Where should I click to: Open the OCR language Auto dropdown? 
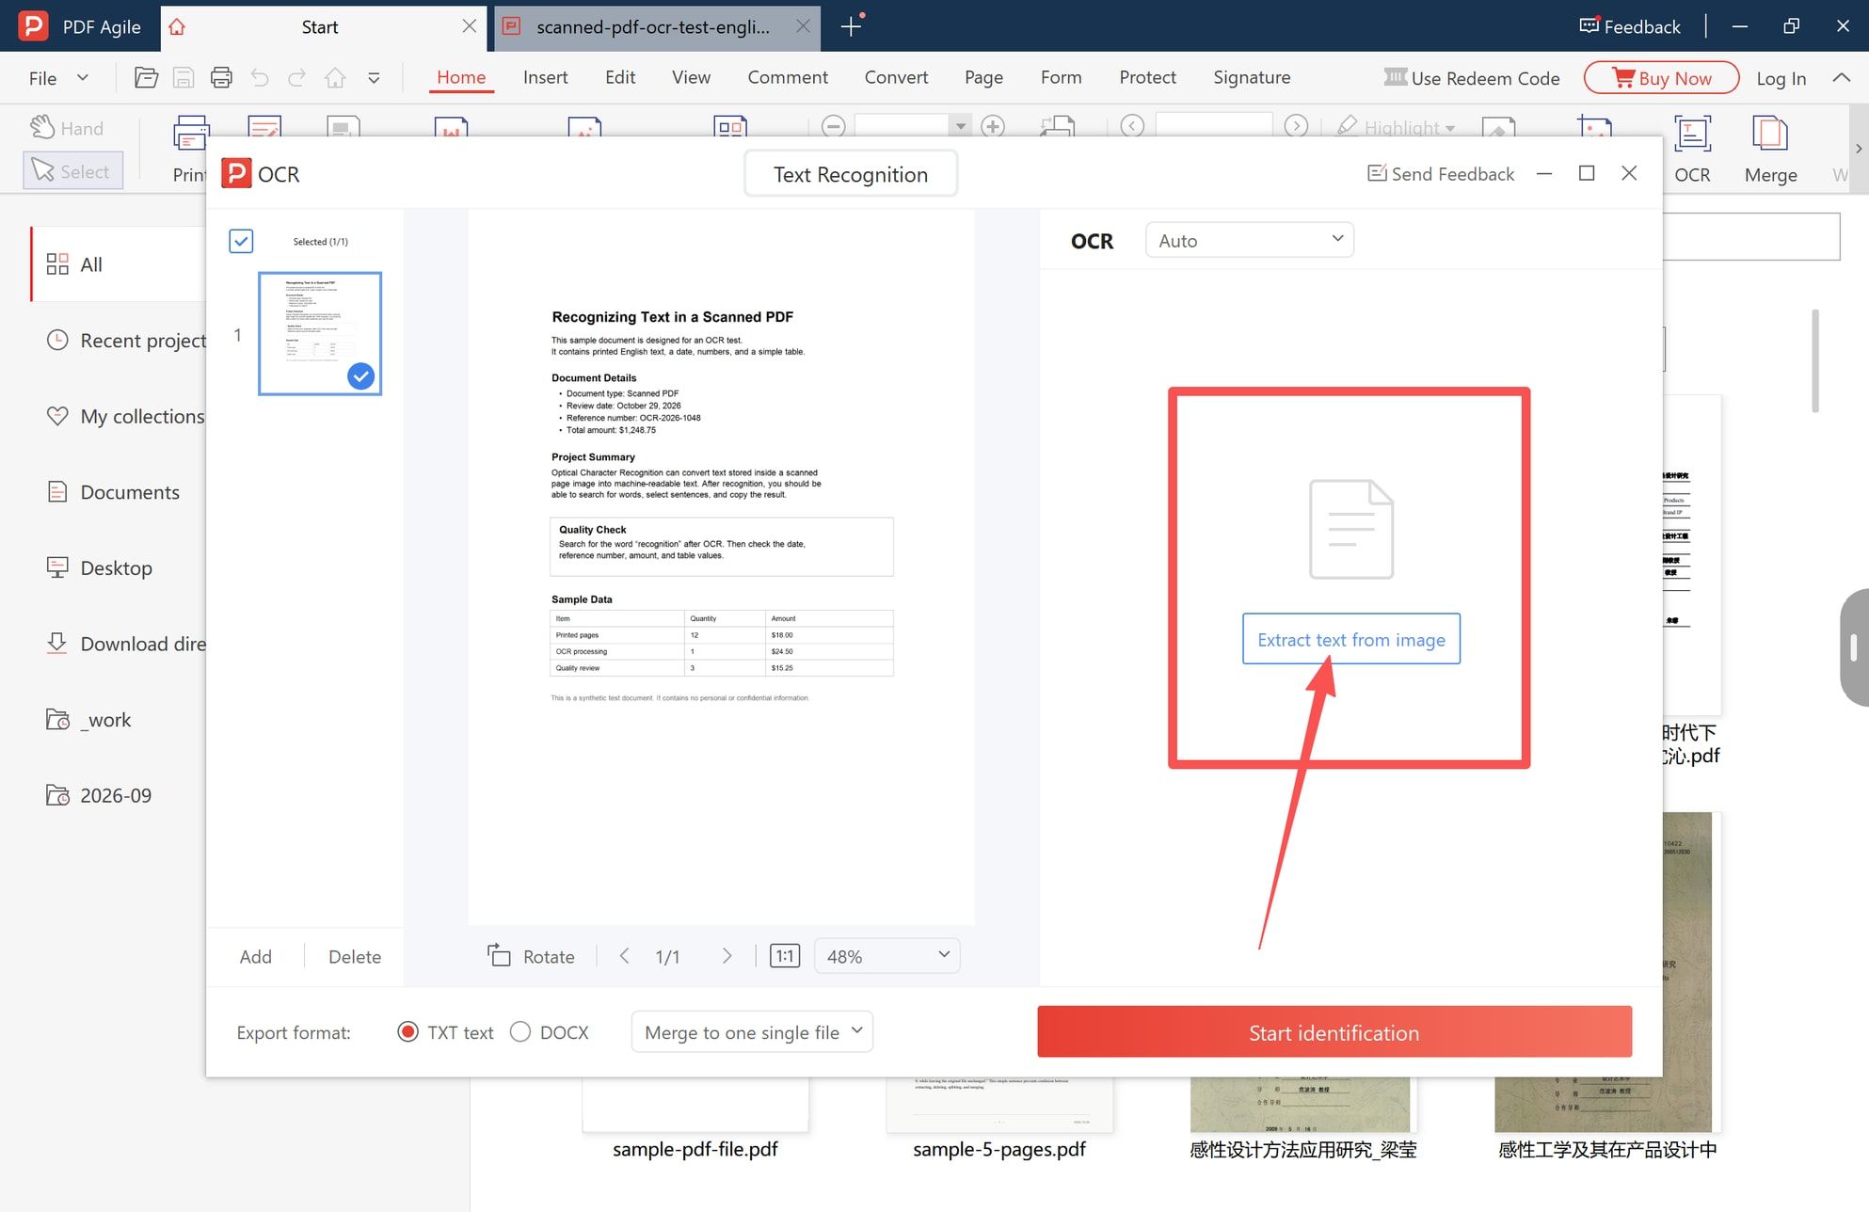(x=1249, y=240)
